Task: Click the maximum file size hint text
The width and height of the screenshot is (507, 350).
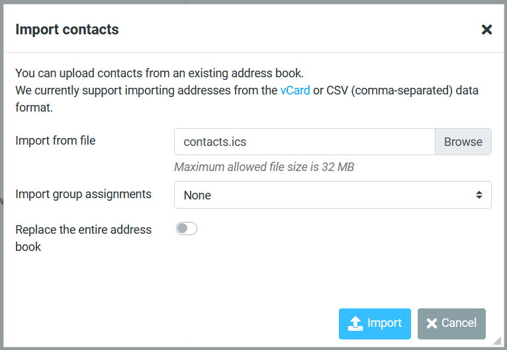Action: pos(264,167)
